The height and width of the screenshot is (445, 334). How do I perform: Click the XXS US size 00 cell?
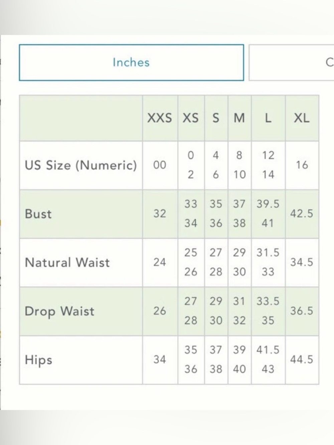point(160,165)
